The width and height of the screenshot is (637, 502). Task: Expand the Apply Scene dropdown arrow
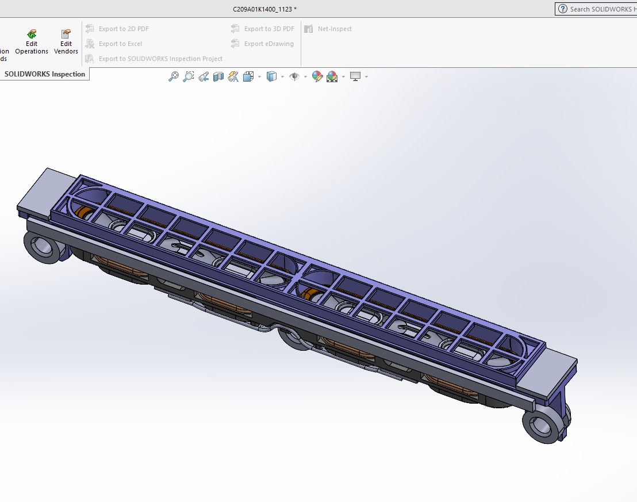pos(344,77)
